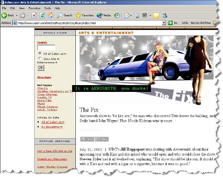Open the Forward button history dropdown
This screenshot has width=223, height=177.
(28, 15)
